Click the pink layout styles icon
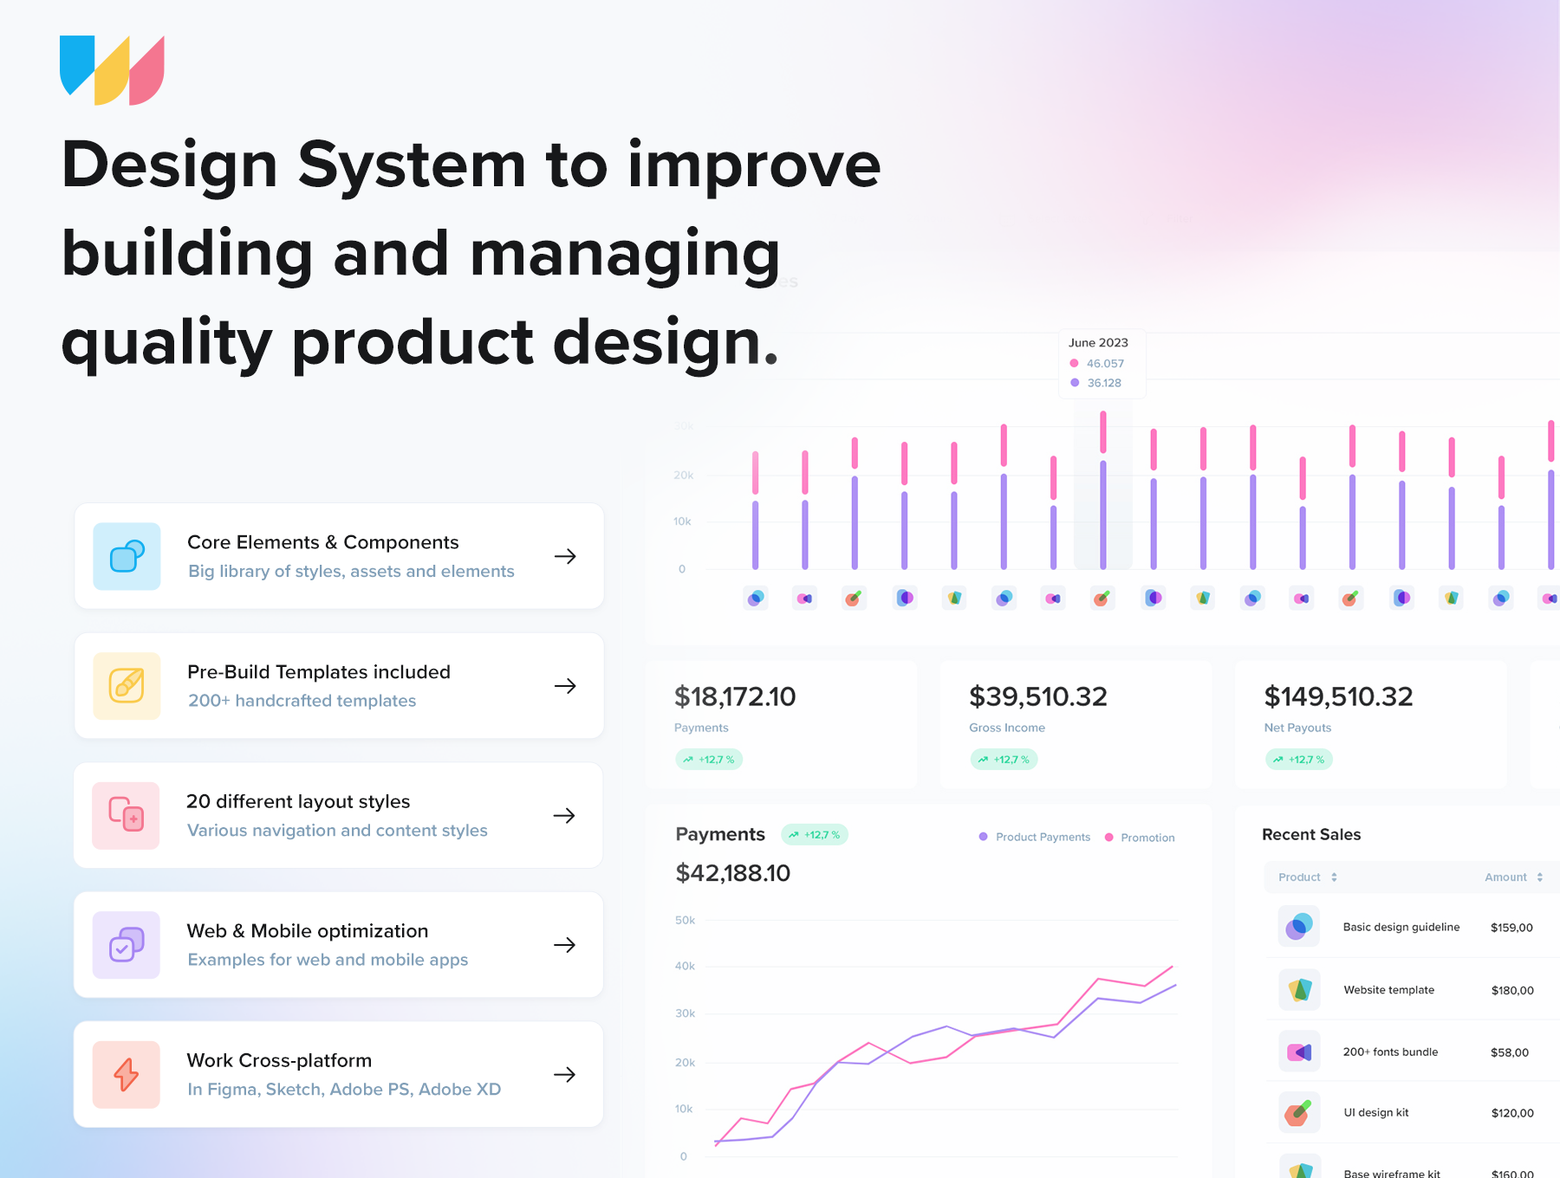The height and width of the screenshot is (1178, 1560). click(x=126, y=815)
